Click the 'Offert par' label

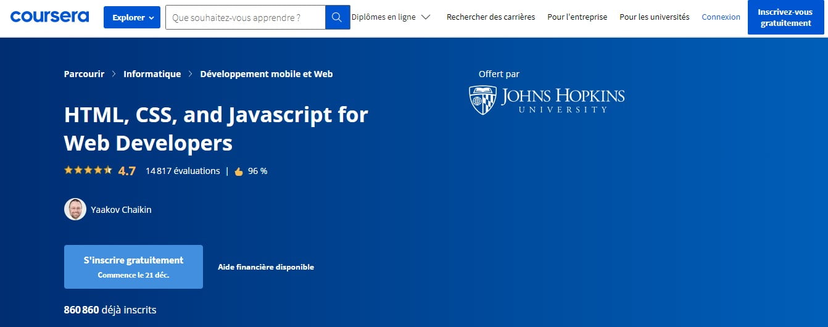(499, 74)
